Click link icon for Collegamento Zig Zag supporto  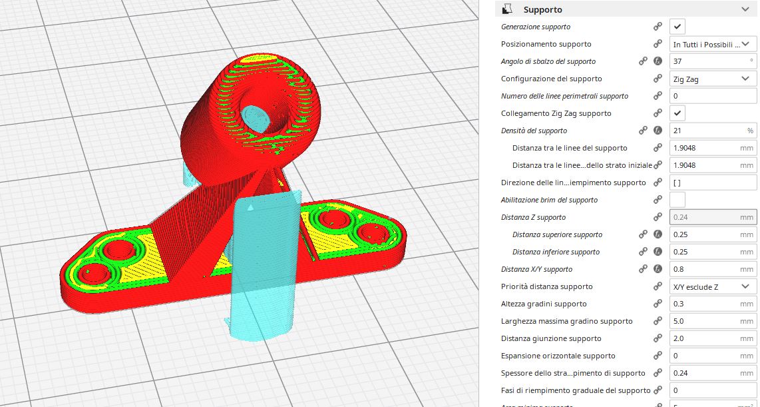click(658, 113)
